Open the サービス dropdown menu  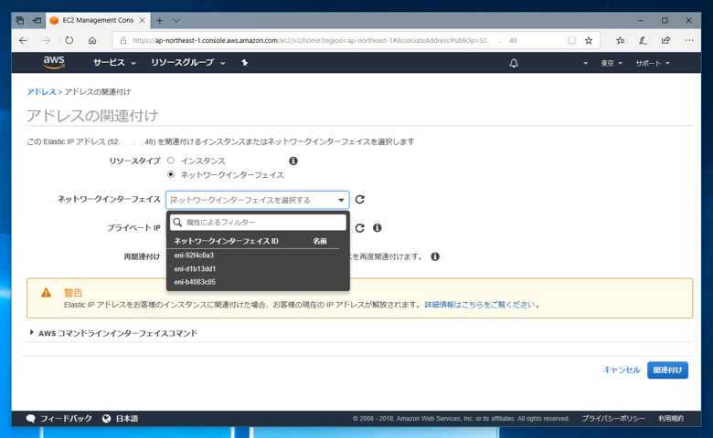[114, 63]
